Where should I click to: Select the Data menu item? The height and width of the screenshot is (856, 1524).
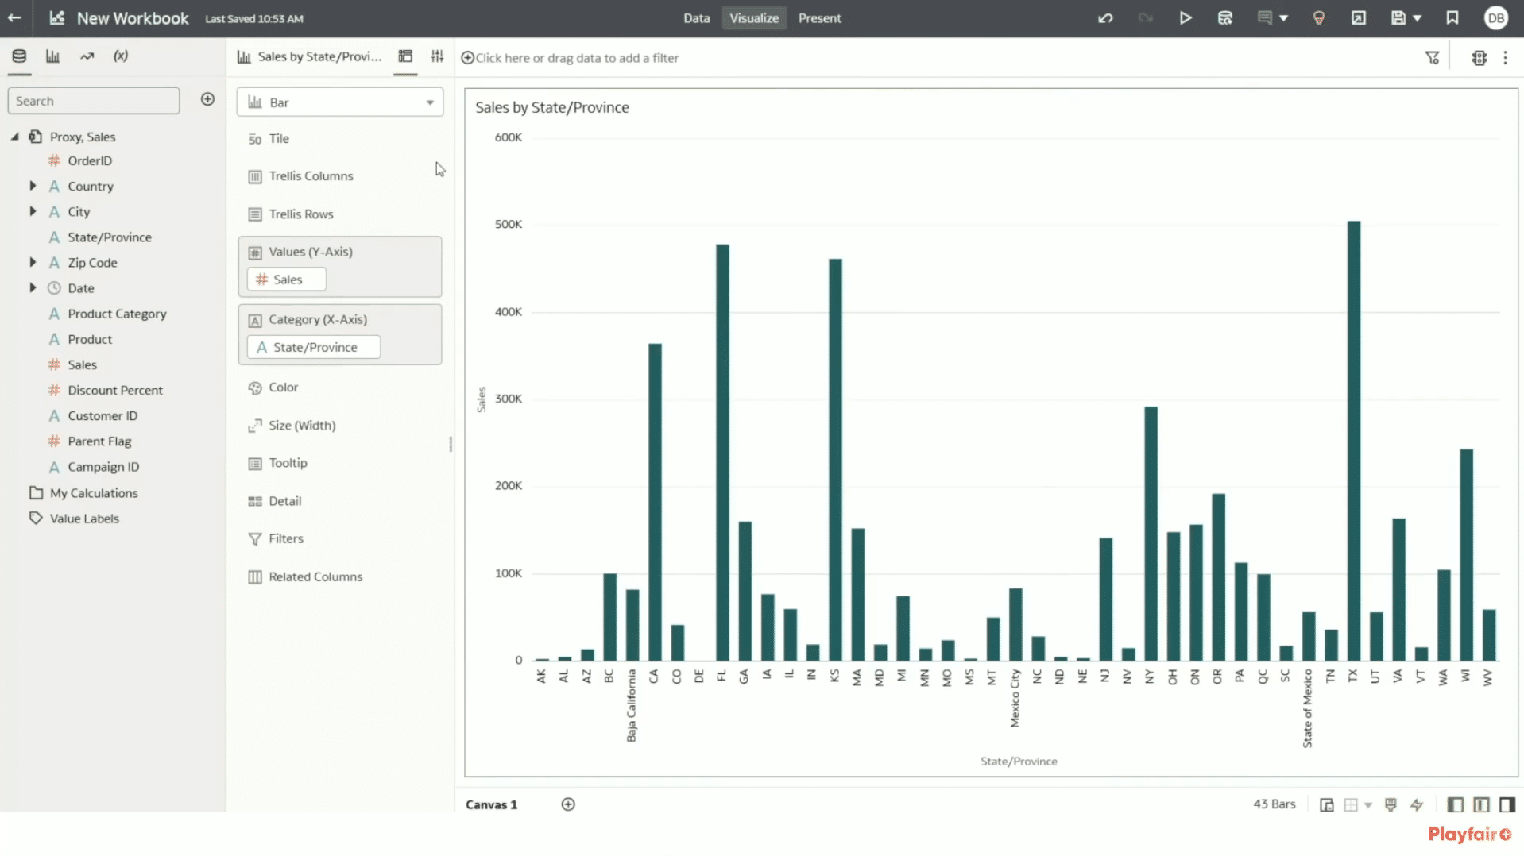pyautogui.click(x=696, y=17)
